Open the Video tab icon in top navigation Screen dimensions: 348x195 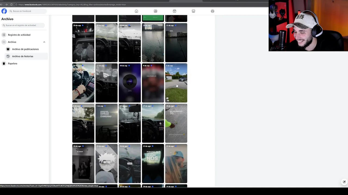pyautogui.click(x=156, y=11)
